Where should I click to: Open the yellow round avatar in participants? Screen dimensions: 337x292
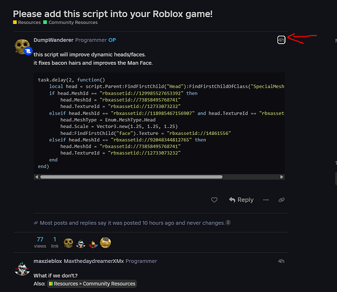click(x=105, y=242)
